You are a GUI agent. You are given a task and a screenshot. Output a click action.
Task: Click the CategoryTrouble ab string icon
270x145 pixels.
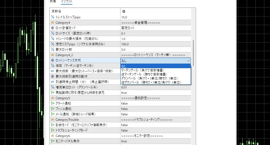[x=53, y=120]
